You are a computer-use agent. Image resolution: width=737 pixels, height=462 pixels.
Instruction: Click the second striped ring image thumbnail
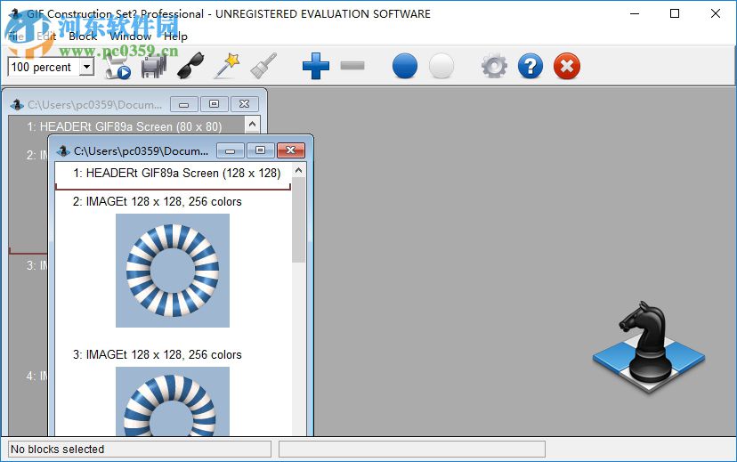[x=173, y=401]
